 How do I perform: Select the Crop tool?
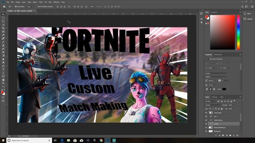(3, 28)
